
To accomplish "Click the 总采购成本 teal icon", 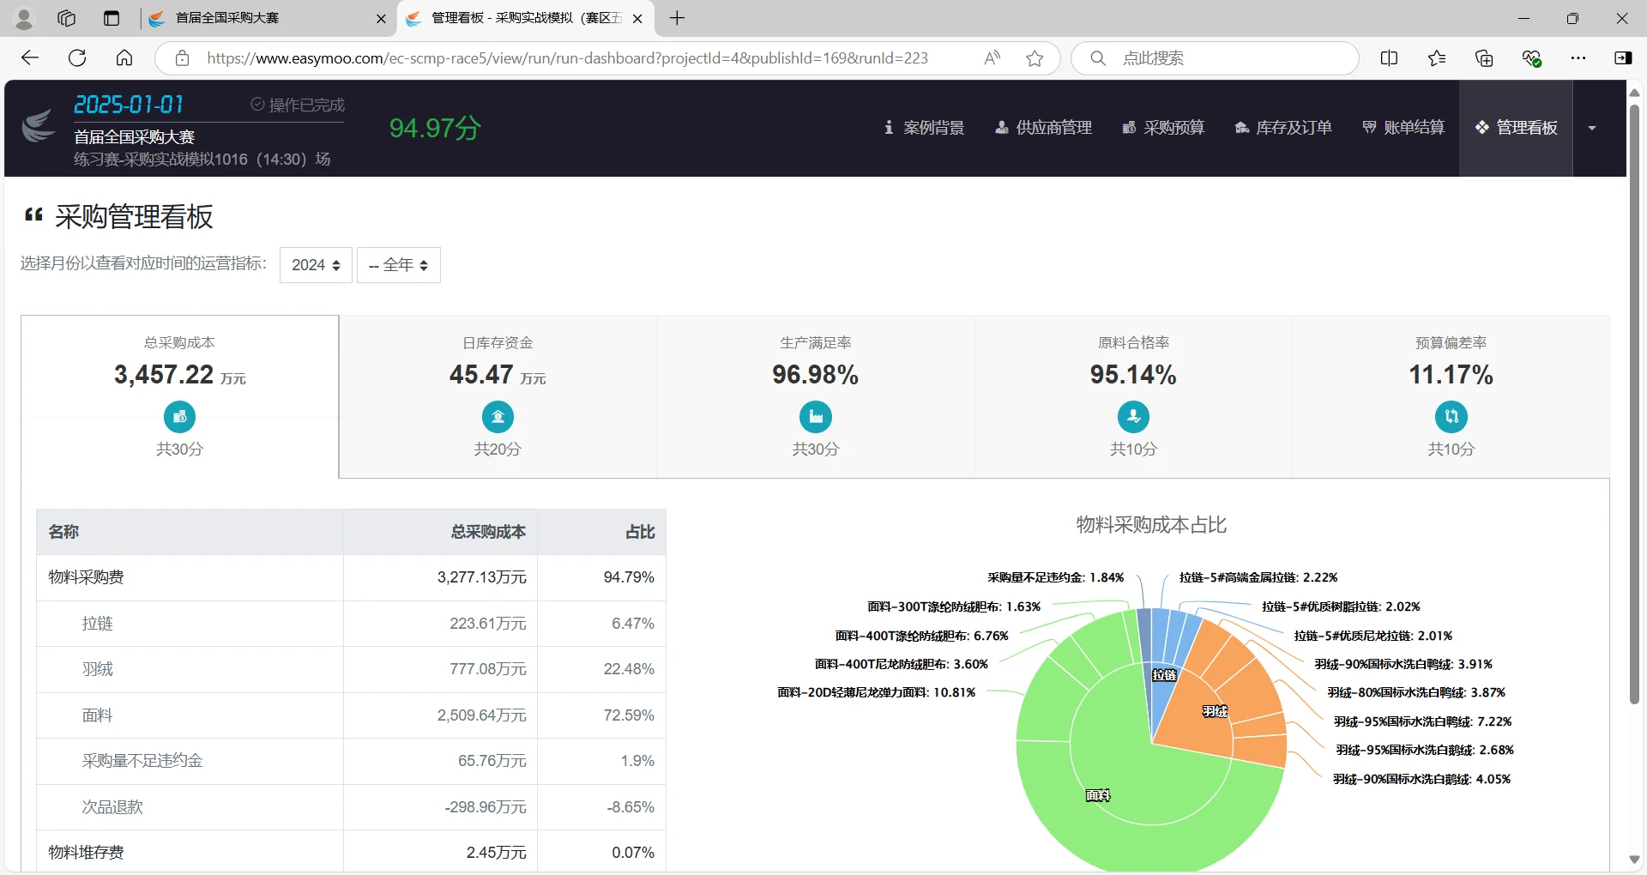I will click(179, 417).
